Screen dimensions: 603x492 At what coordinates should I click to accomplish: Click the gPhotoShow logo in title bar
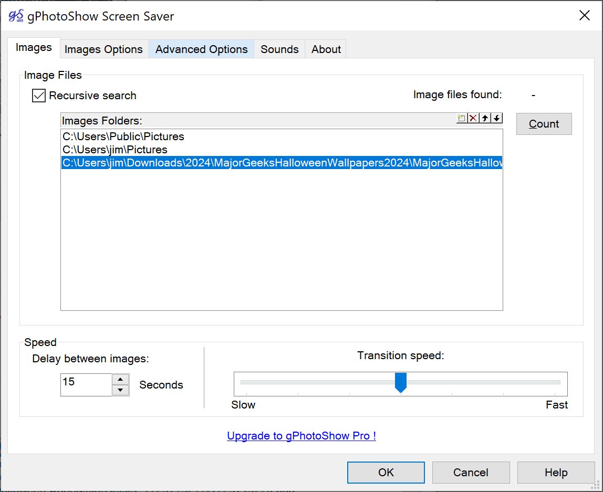(16, 16)
